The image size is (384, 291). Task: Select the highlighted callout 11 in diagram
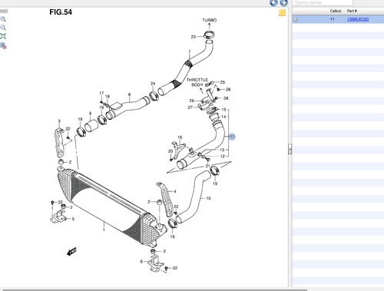[232, 137]
